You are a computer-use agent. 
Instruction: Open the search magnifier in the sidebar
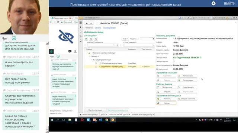[81, 36]
